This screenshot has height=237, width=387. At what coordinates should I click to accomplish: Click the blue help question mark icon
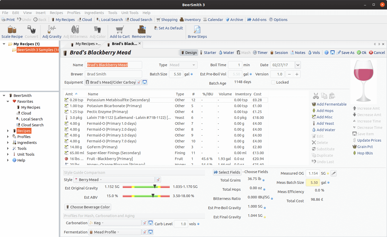(326, 52)
